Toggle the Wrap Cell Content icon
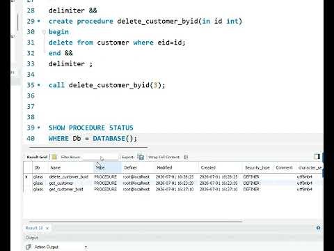This screenshot has height=251, width=334. 186,157
